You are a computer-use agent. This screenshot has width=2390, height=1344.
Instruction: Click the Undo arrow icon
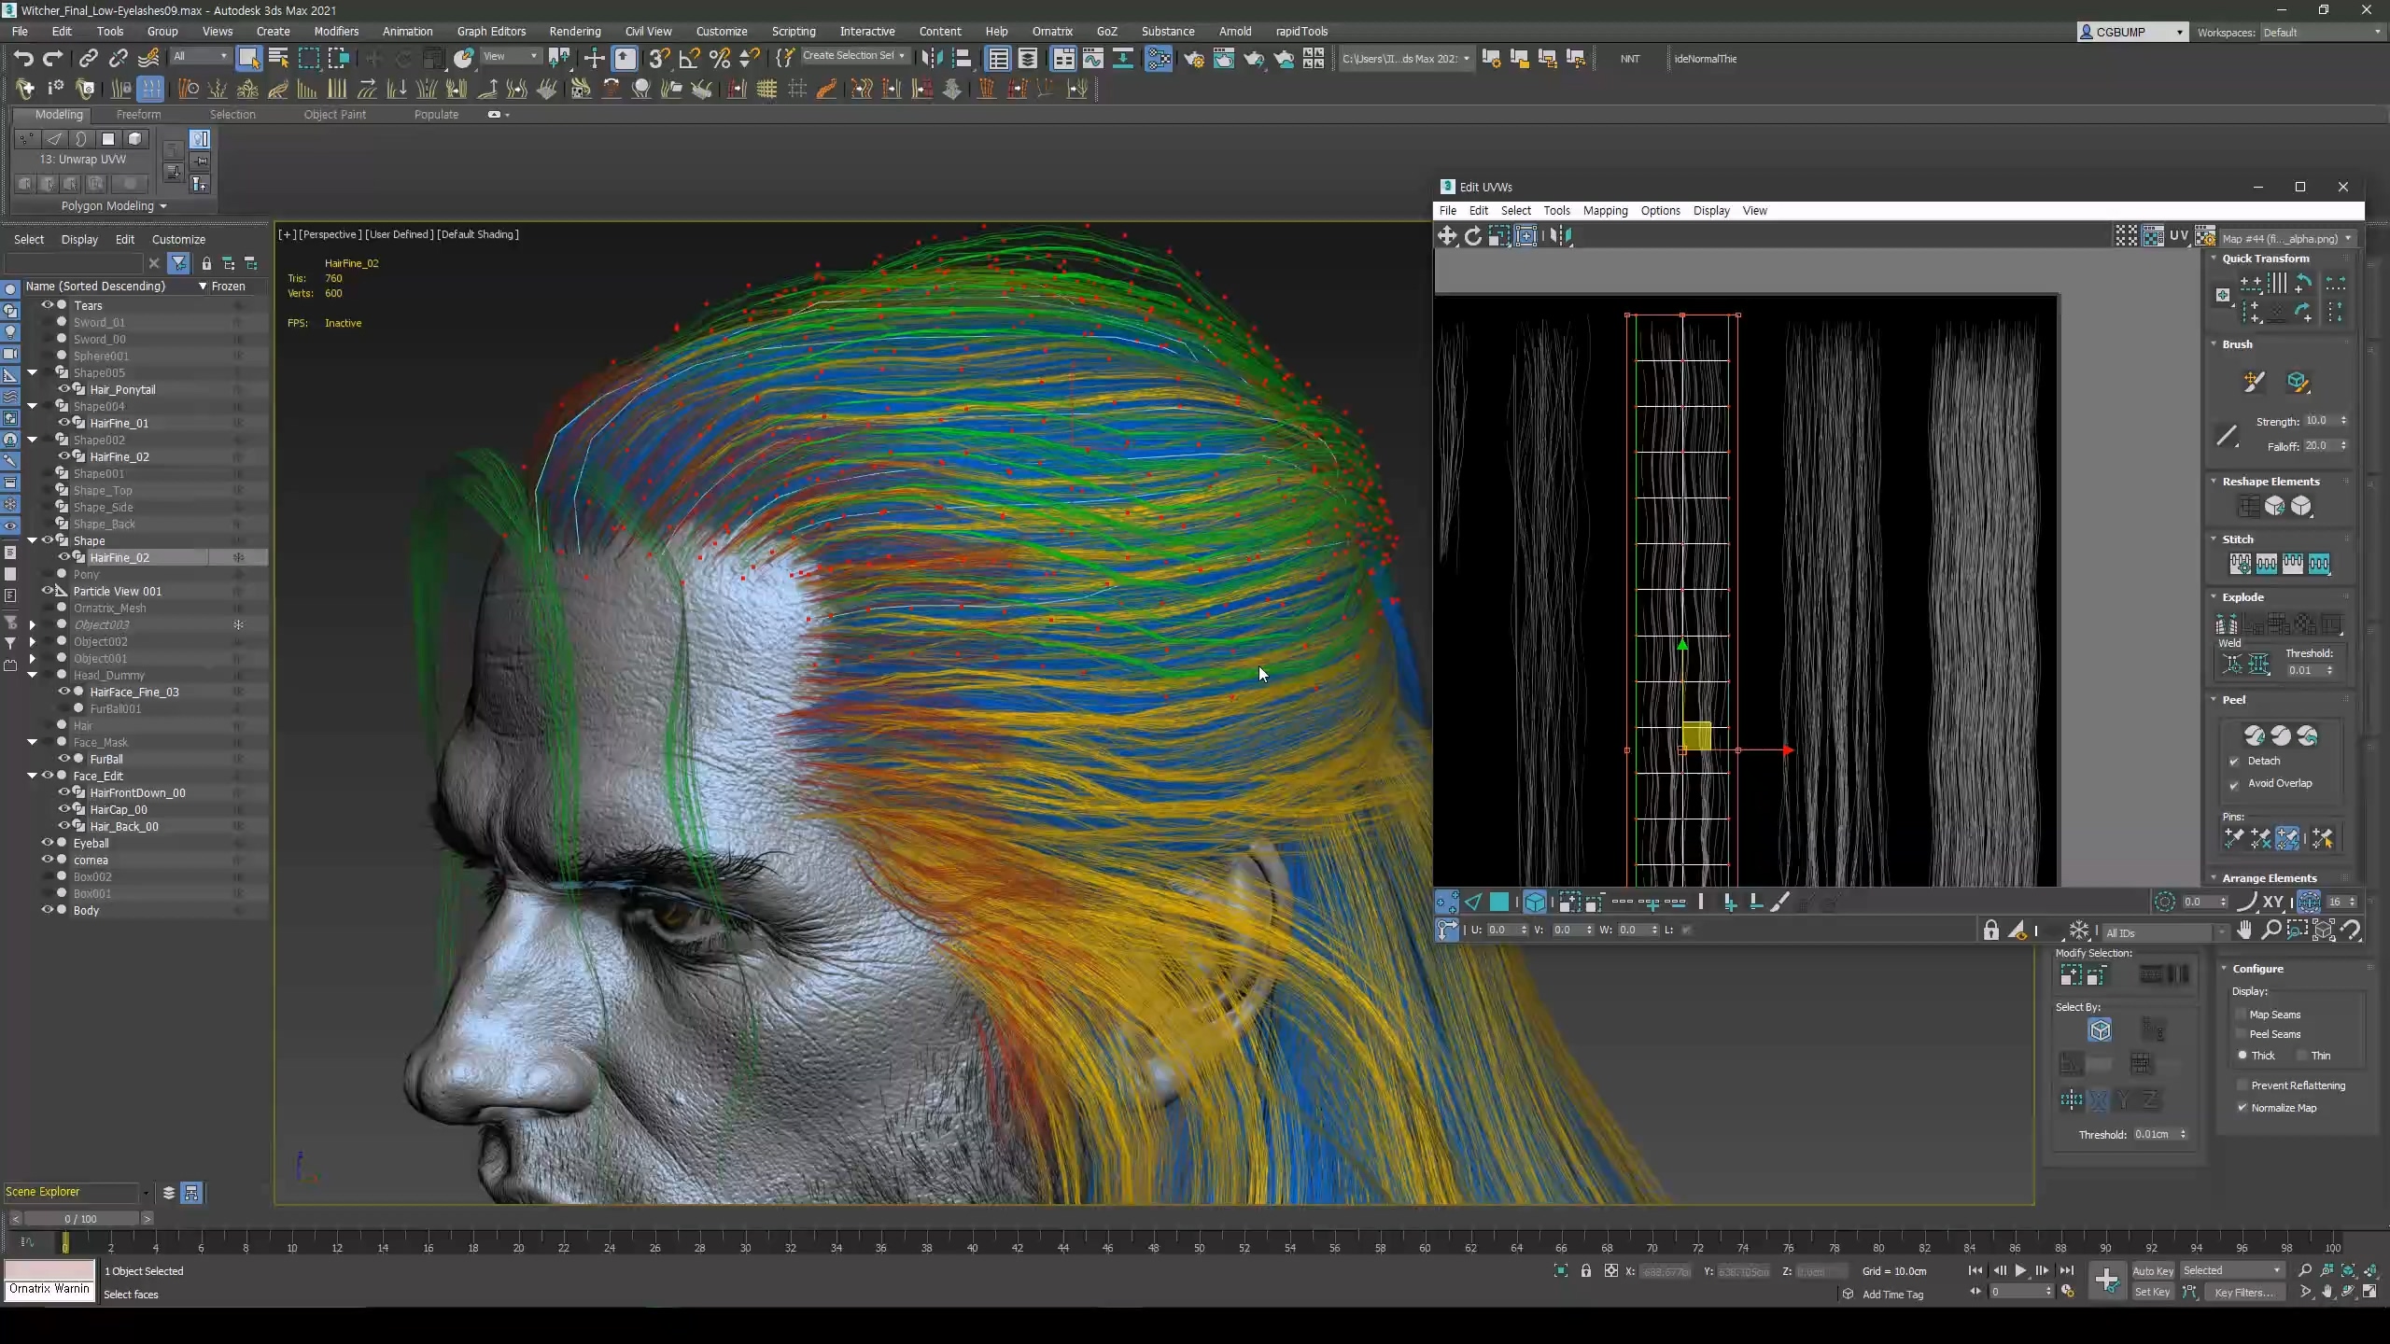coord(22,59)
